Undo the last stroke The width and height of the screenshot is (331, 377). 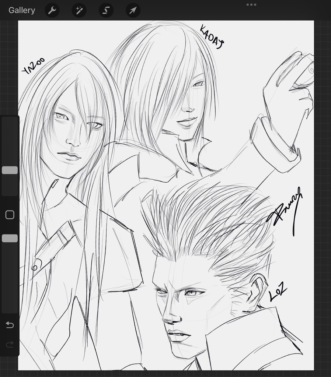click(10, 325)
